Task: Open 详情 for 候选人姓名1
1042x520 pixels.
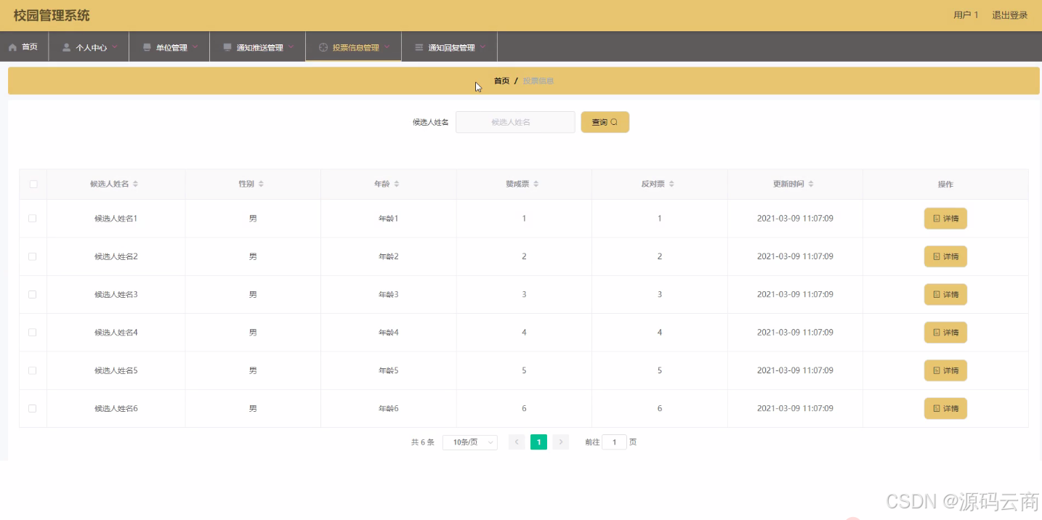Action: 945,219
